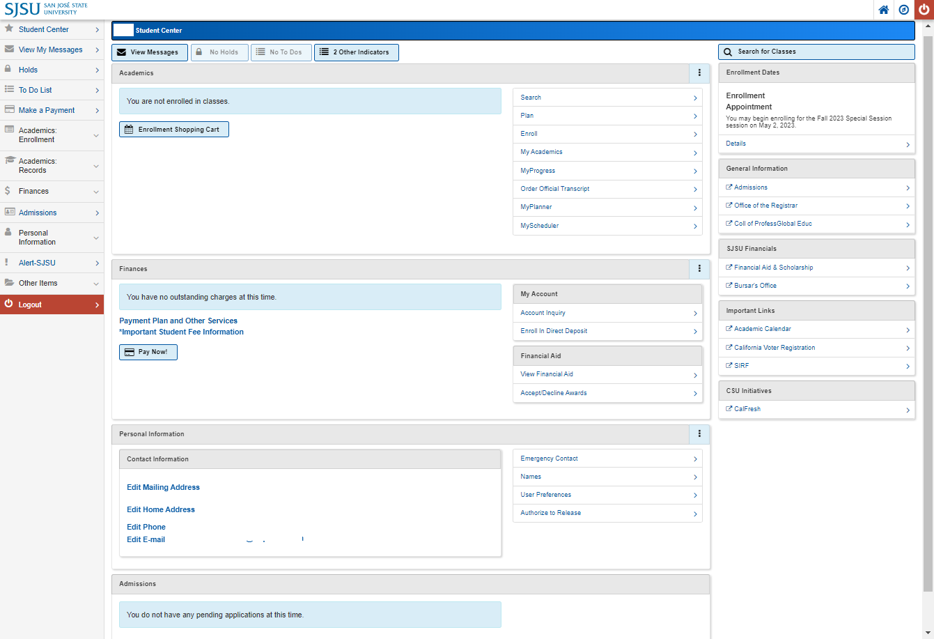
Task: Click the envelope icon for View My Messages
Action: (9, 49)
